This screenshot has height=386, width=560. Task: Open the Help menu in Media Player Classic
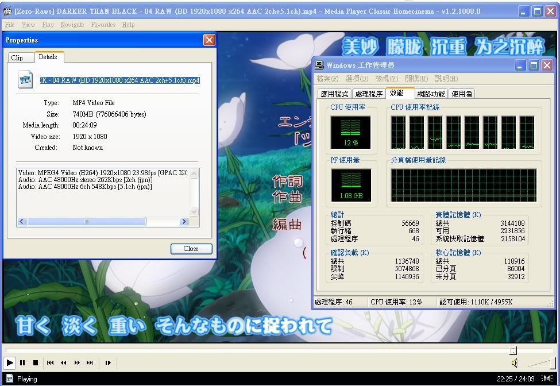[x=128, y=25]
